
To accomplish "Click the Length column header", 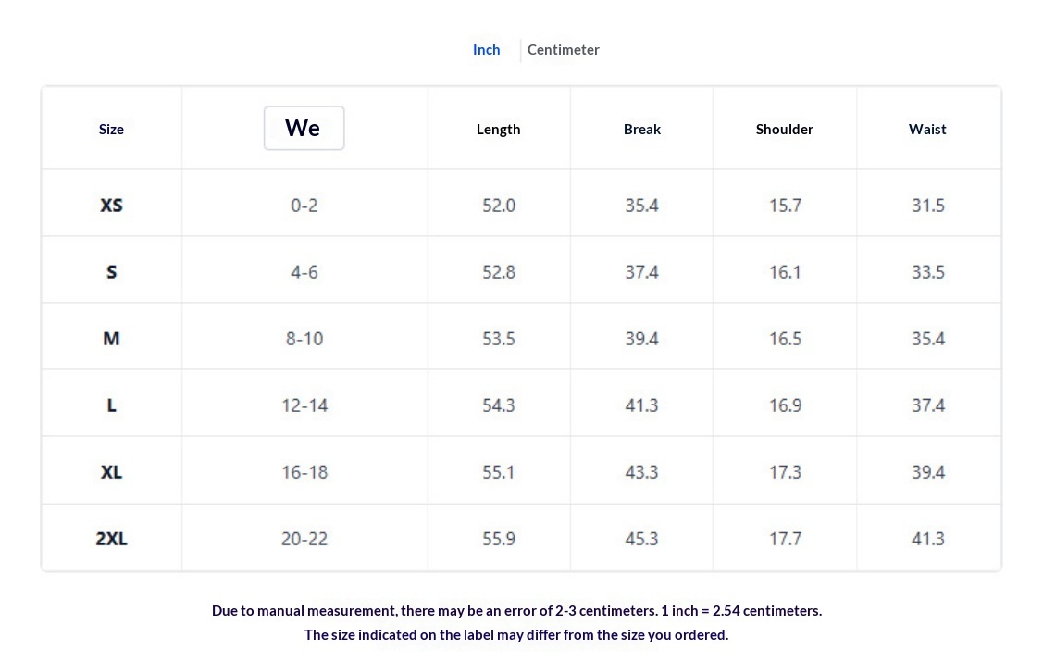I will click(498, 130).
